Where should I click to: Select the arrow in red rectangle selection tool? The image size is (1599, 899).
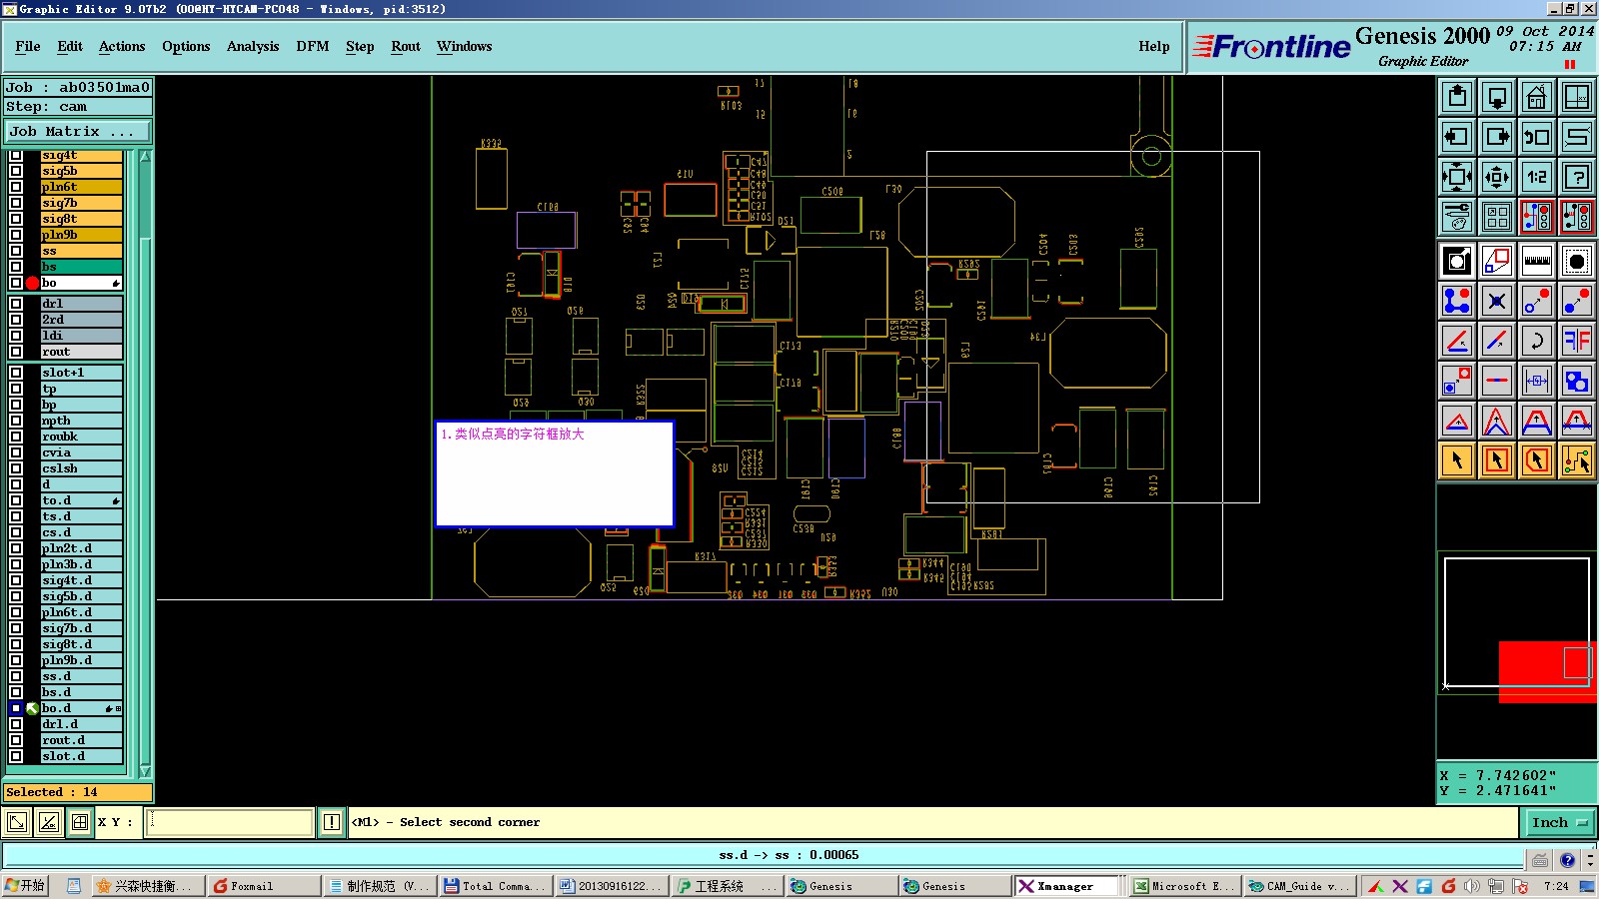point(1497,460)
